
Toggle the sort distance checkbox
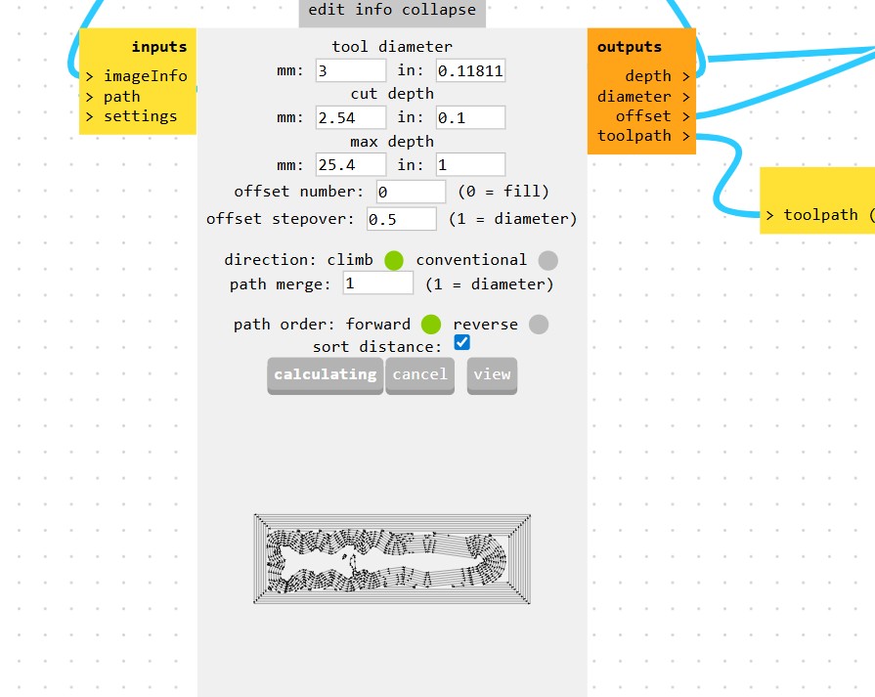click(x=462, y=342)
